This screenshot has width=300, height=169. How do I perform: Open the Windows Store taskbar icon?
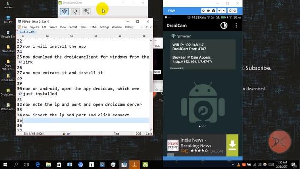59,165
